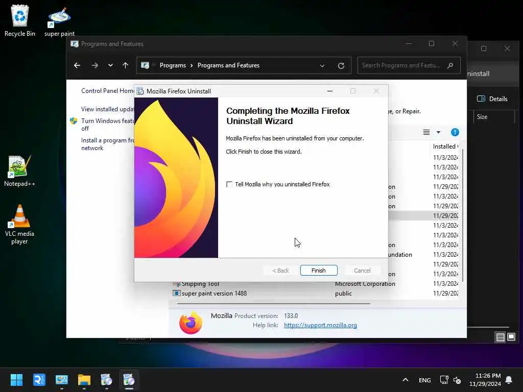Sort by the Installed On column header
Viewport: 523px width, 392px height.
click(445, 146)
